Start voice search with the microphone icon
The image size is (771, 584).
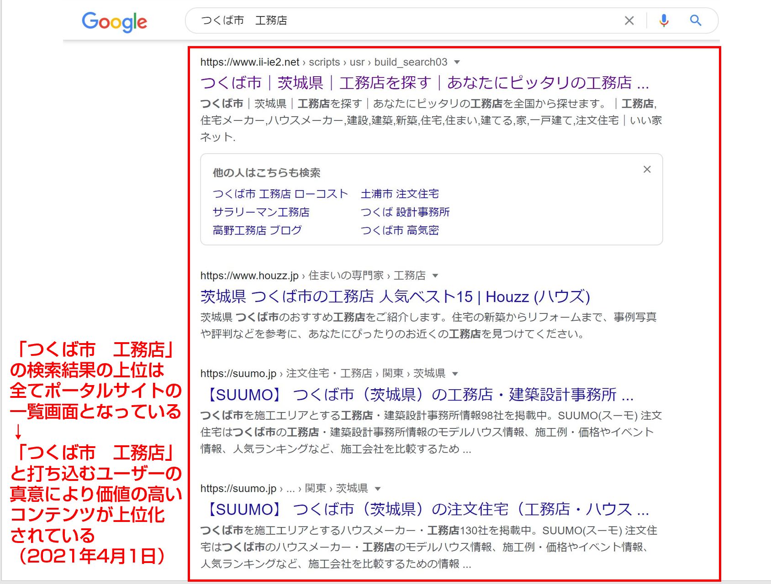[664, 21]
